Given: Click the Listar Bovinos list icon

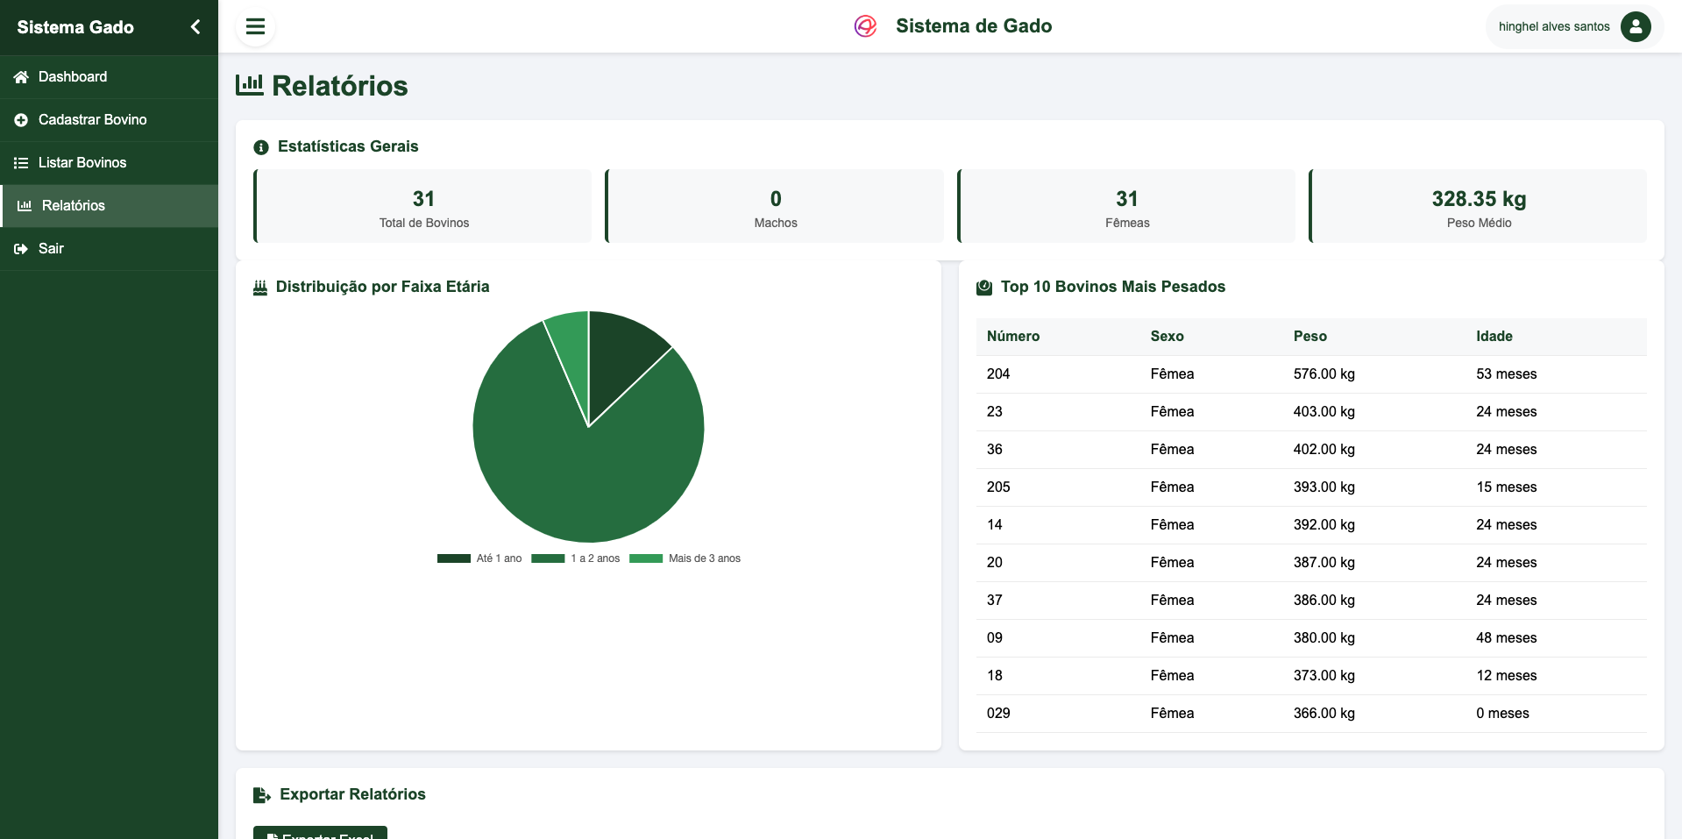Looking at the screenshot, I should [x=21, y=163].
